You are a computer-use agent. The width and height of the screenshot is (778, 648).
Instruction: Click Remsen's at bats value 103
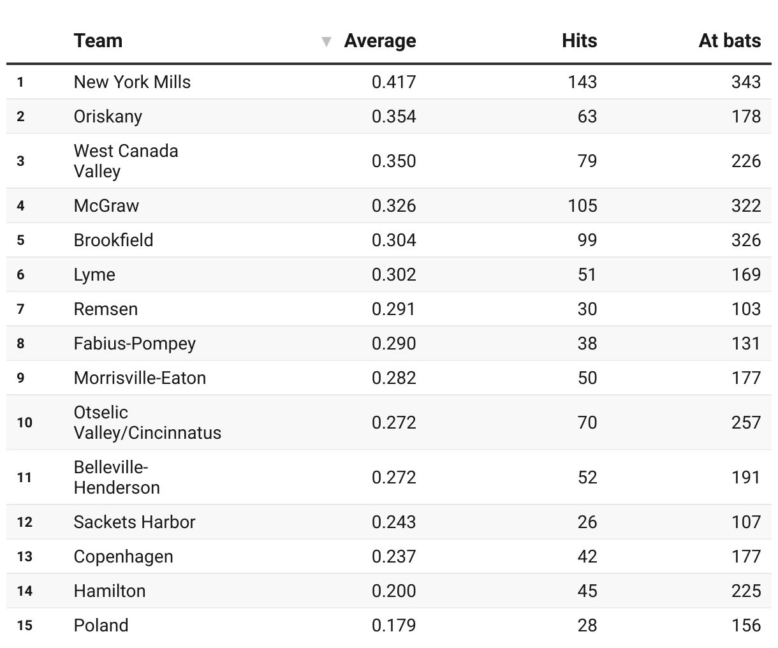[745, 309]
